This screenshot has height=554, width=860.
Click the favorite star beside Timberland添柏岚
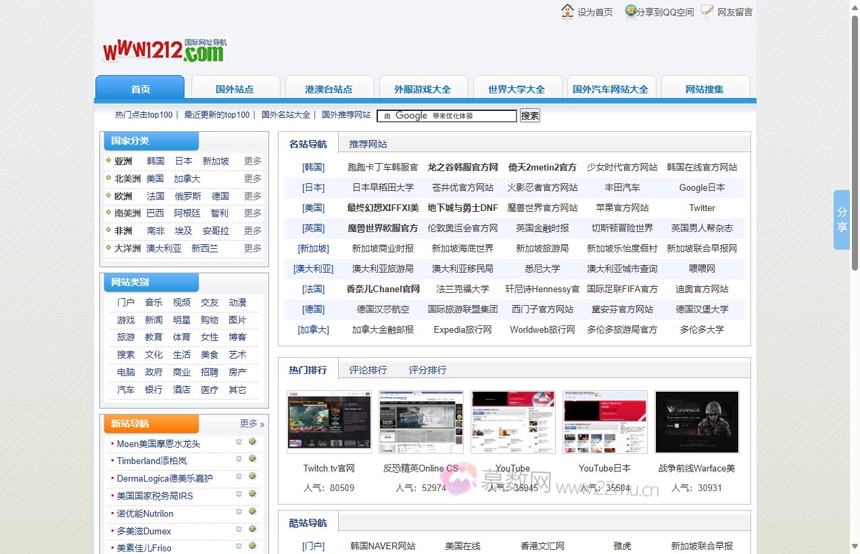tap(252, 459)
